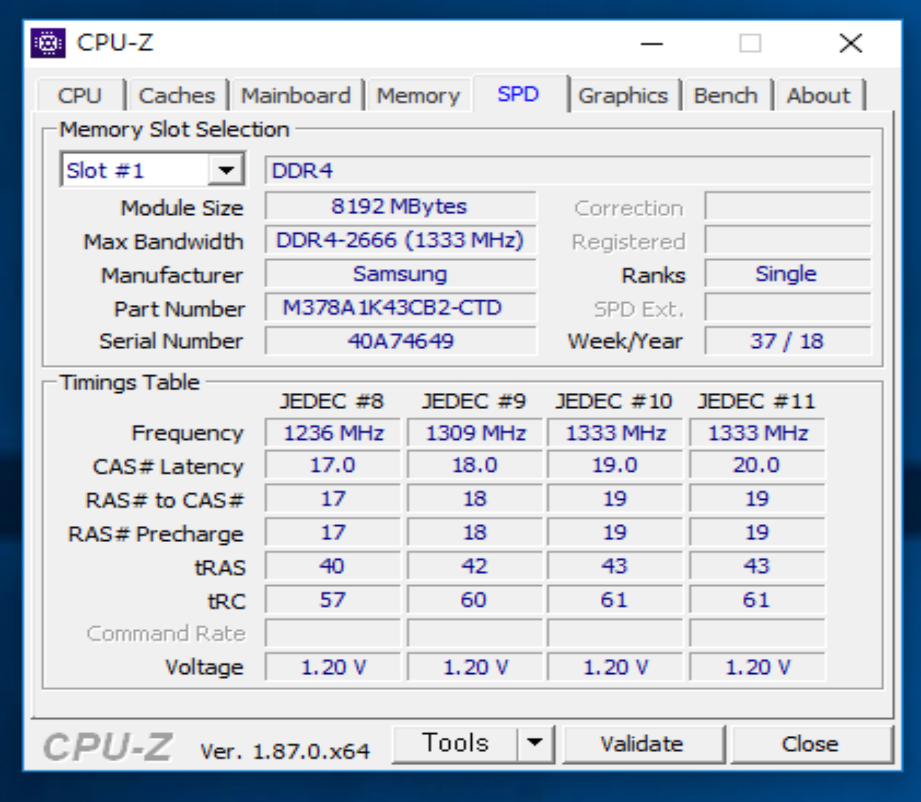The image size is (921, 802).
Task: Click the JEDEC #11 voltage 1.20 V
Action: pos(757,667)
